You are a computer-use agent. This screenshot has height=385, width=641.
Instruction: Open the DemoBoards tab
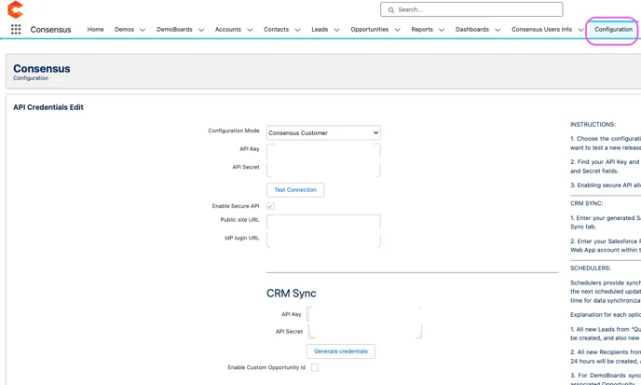[x=174, y=30]
